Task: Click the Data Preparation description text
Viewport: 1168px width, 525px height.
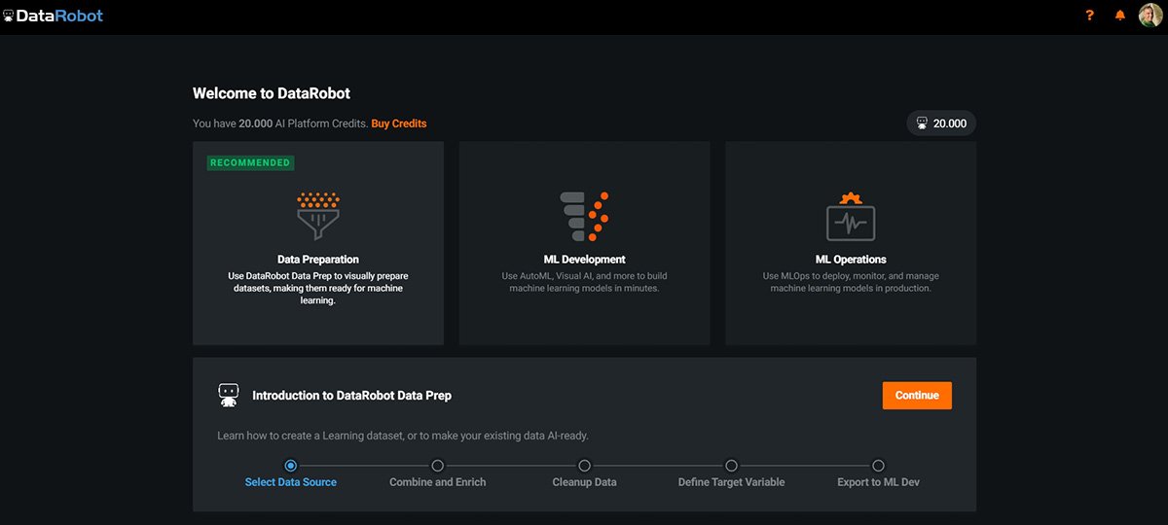Action: 318,289
